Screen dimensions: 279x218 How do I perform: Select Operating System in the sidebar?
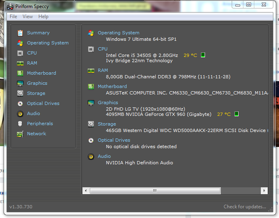[x=48, y=43]
